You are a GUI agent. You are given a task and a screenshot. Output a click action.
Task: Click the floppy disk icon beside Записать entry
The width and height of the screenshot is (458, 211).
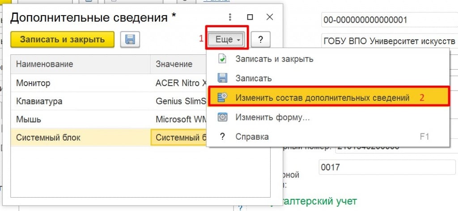[222, 79]
